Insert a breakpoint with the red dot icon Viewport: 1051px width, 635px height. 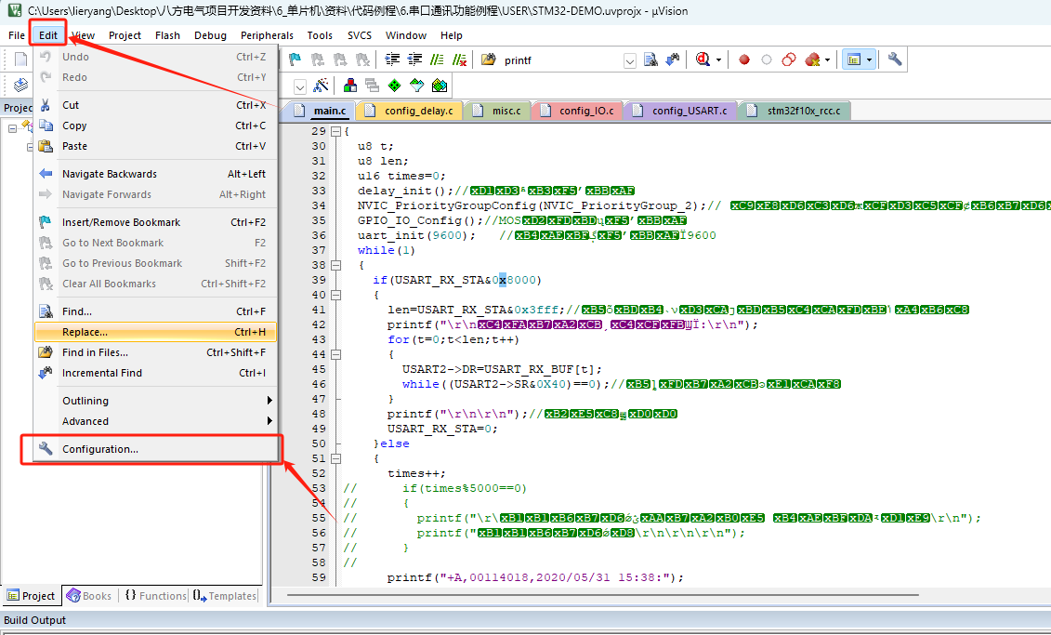pyautogui.click(x=744, y=60)
